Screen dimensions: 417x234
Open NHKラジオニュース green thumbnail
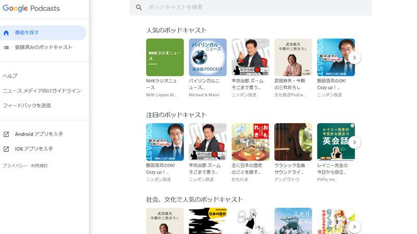click(165, 57)
